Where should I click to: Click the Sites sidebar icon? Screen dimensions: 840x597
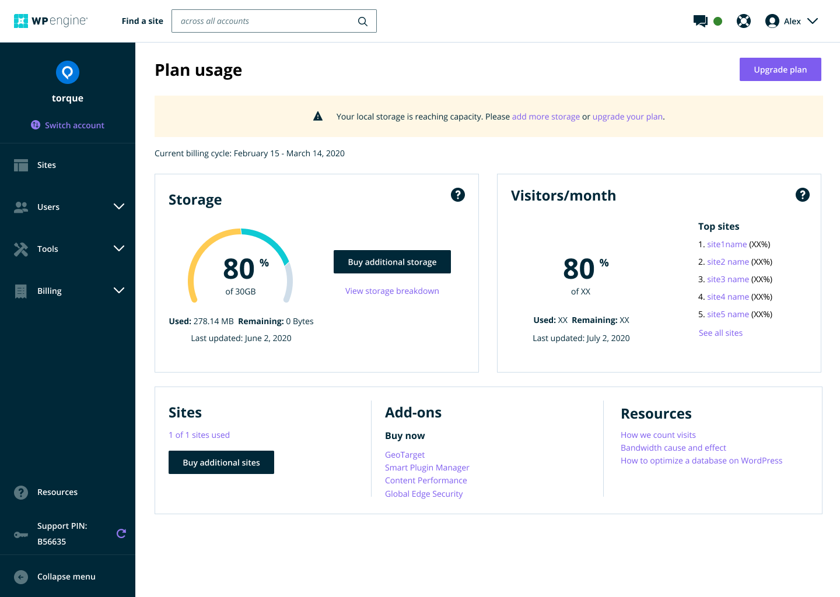click(x=21, y=165)
